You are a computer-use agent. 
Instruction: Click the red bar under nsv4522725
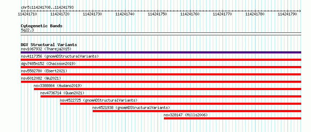(x=181, y=104)
